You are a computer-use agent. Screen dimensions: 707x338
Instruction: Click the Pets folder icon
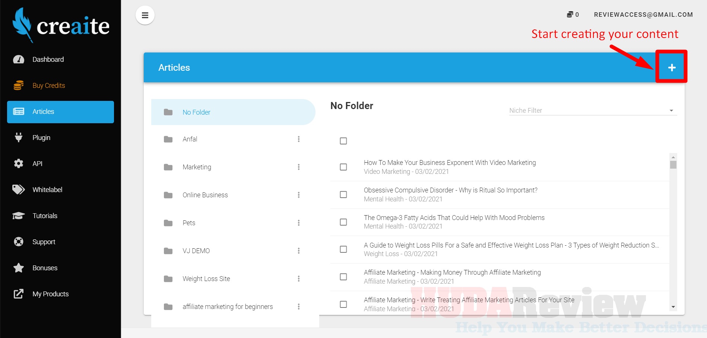coord(168,223)
